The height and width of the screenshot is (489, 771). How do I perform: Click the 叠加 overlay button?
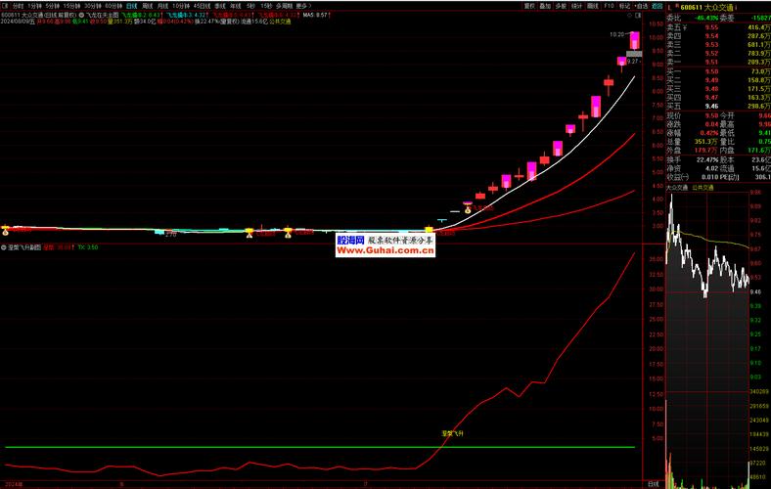click(x=545, y=6)
